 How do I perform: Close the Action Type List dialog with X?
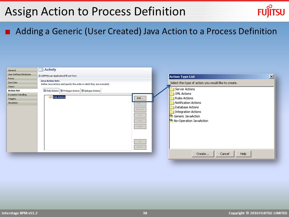[271, 77]
